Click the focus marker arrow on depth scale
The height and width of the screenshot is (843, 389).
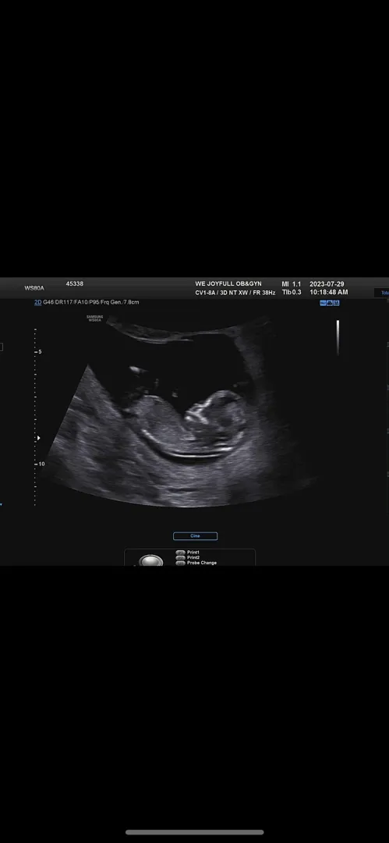[38, 438]
